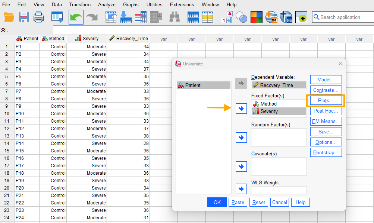The height and width of the screenshot is (223, 374).
Task: Open the Graphs menu
Action: point(131,4)
